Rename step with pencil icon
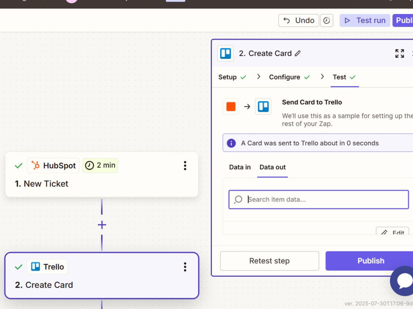 (298, 53)
